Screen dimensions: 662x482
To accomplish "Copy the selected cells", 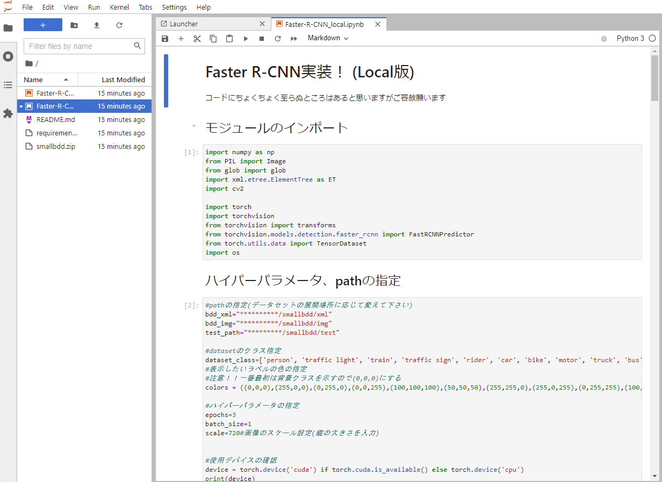I will [213, 39].
